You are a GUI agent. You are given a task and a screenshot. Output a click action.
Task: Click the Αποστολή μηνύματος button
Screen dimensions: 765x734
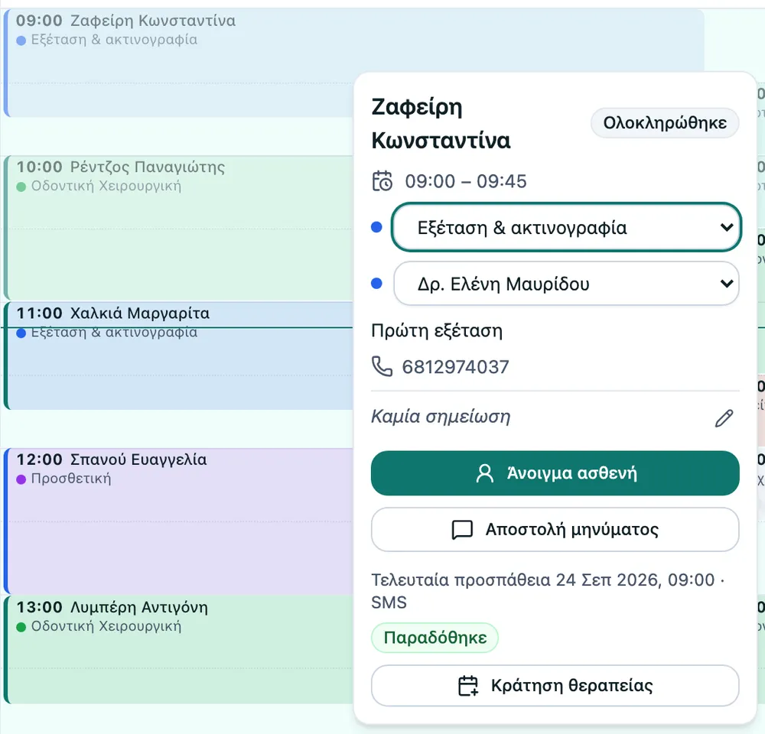tap(555, 530)
